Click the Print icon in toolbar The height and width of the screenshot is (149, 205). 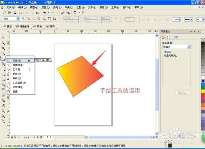pos(20,13)
